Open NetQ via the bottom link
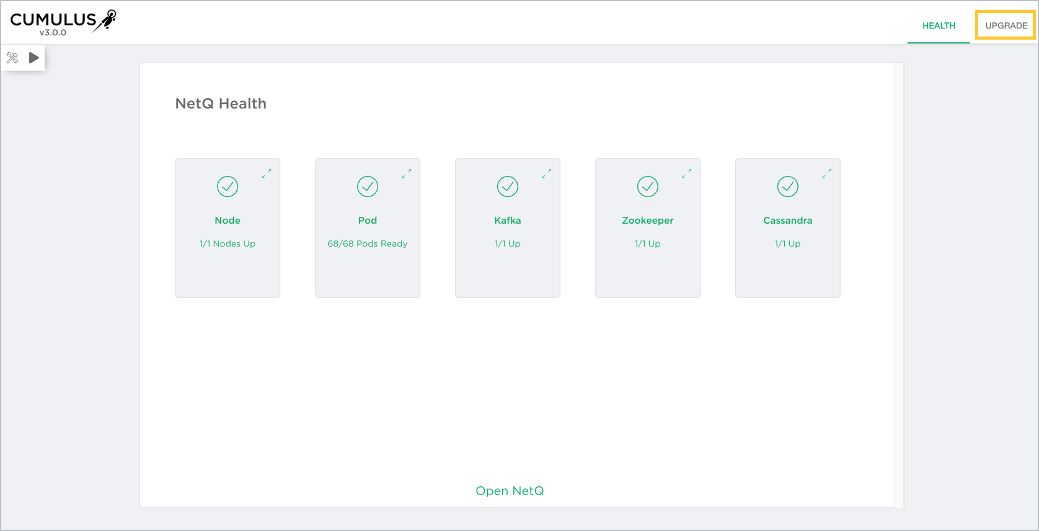Screen dimensions: 1039x531 (x=510, y=491)
